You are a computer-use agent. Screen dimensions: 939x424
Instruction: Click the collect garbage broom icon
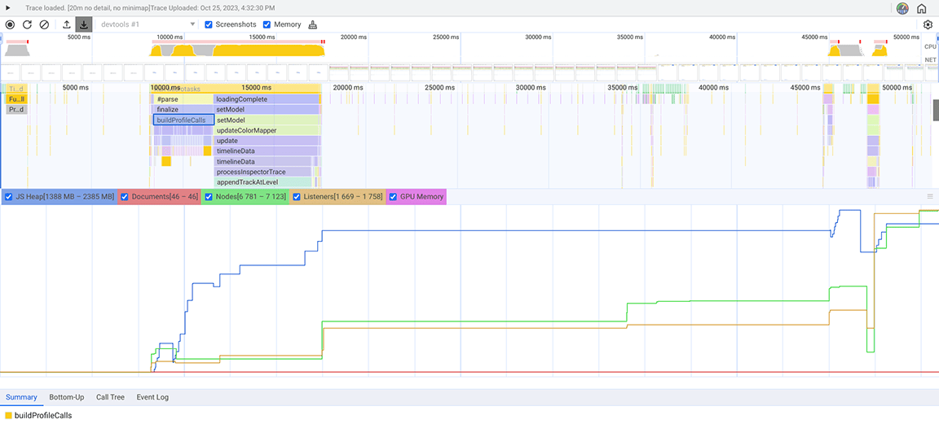pyautogui.click(x=313, y=24)
